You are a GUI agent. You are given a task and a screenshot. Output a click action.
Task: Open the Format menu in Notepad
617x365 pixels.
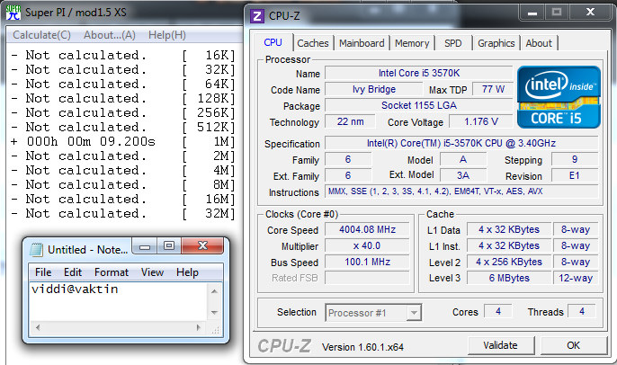click(112, 272)
